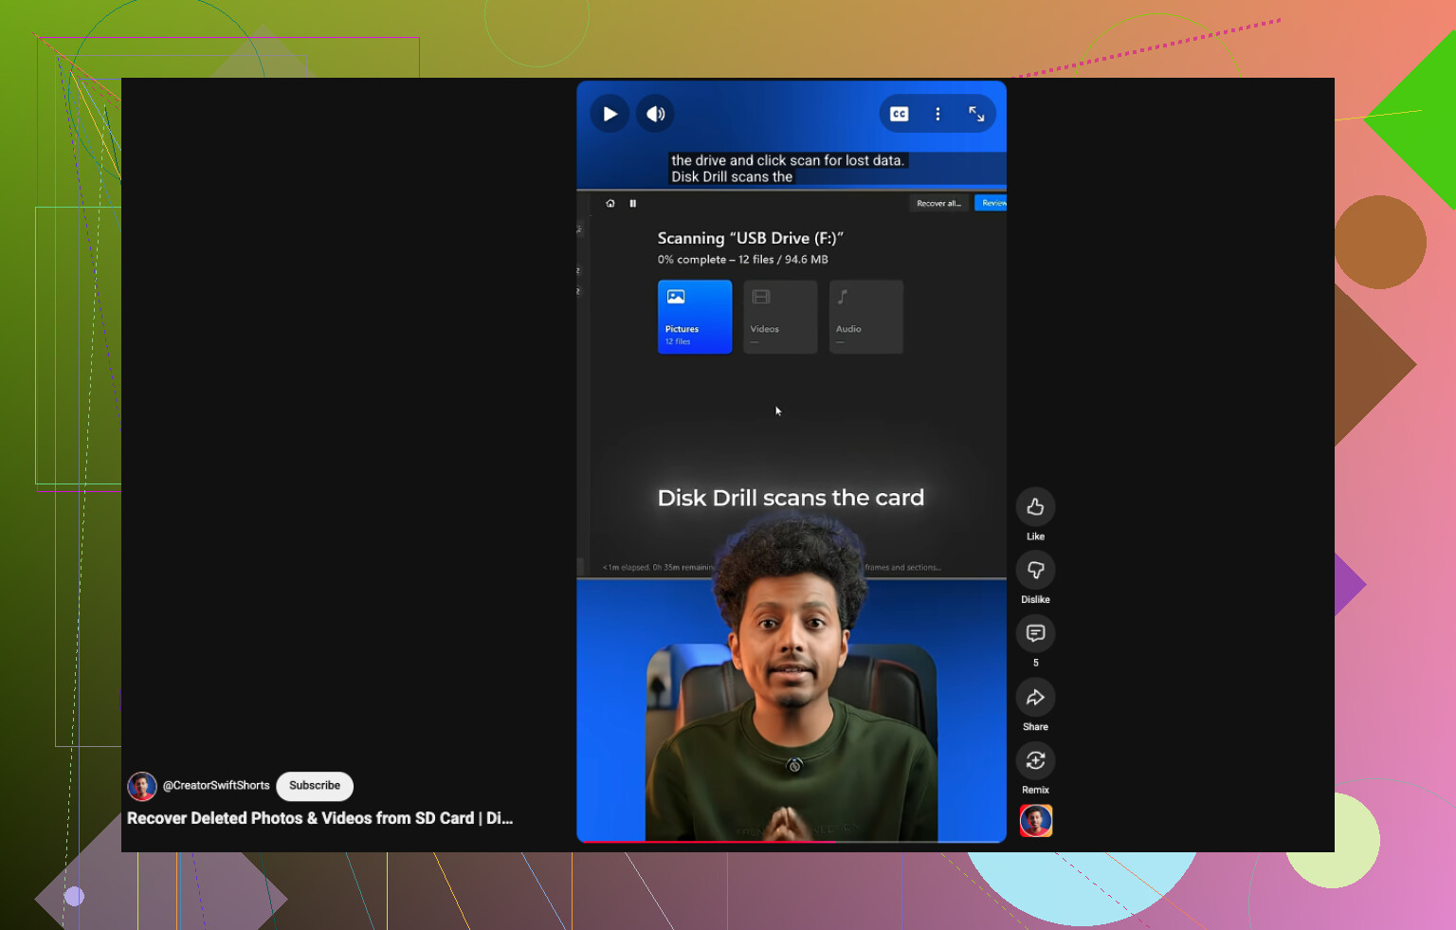Viewport: 1456px width, 930px height.
Task: Enter fullscreen using the expand arrows icon
Action: click(x=976, y=114)
